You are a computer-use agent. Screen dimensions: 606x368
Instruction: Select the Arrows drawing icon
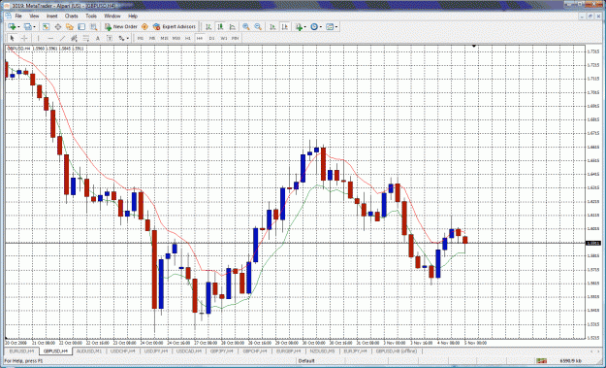121,38
